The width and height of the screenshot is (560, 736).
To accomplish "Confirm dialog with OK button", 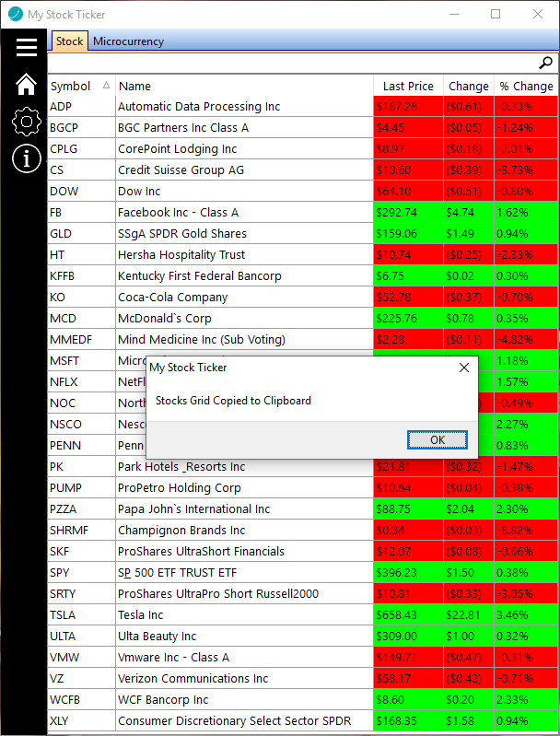I will pos(437,439).
